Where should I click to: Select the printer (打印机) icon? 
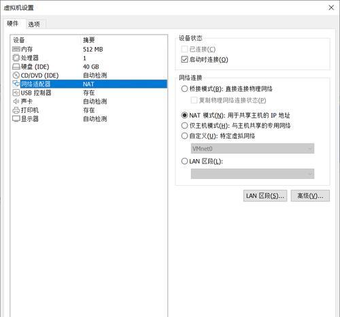pyautogui.click(x=16, y=110)
